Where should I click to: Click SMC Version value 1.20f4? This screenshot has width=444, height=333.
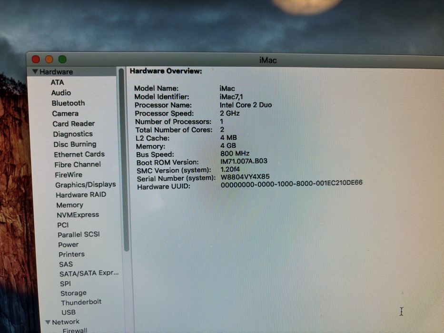pos(230,169)
